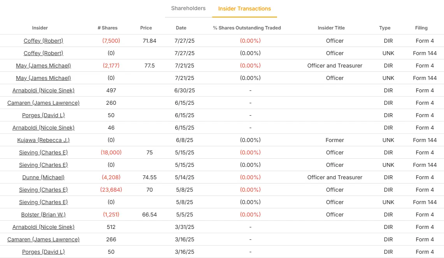Screen dimensions: 444x258
Task: Click Sieving (Charles E) in the 23,684 shares row
Action: (44, 190)
